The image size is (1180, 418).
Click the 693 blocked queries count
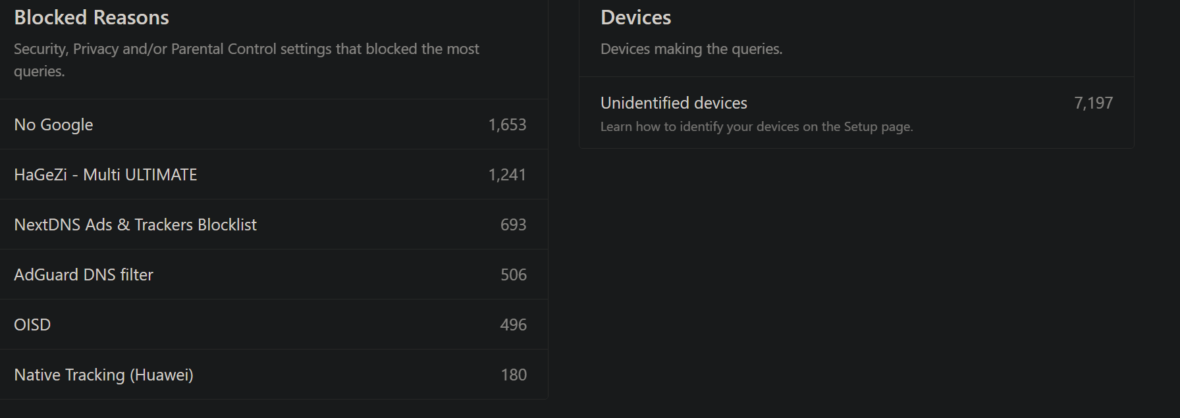coord(513,225)
